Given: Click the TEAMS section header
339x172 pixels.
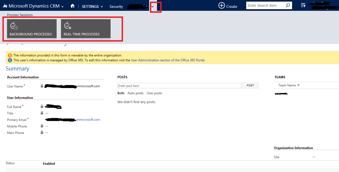Looking at the screenshot, I should point(280,77).
